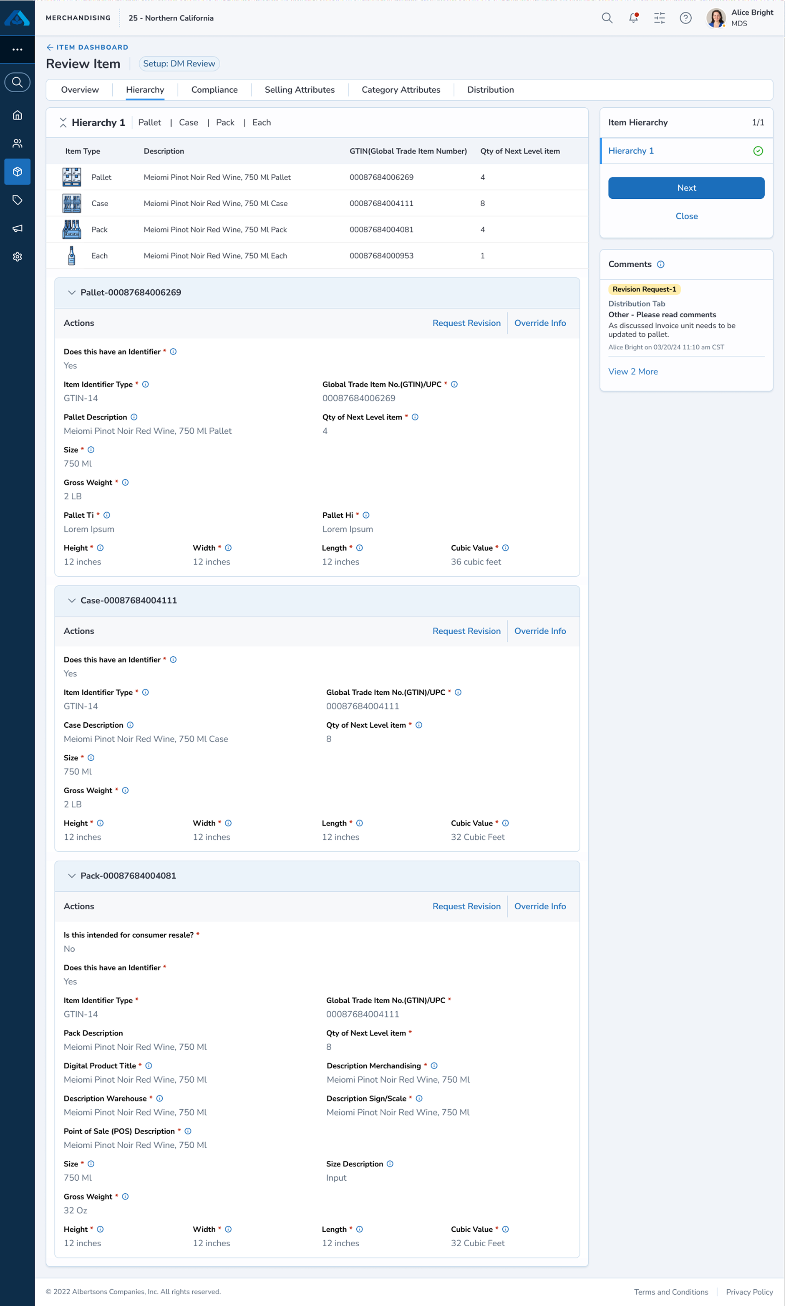Open the settings gear in sidebar

tap(18, 256)
